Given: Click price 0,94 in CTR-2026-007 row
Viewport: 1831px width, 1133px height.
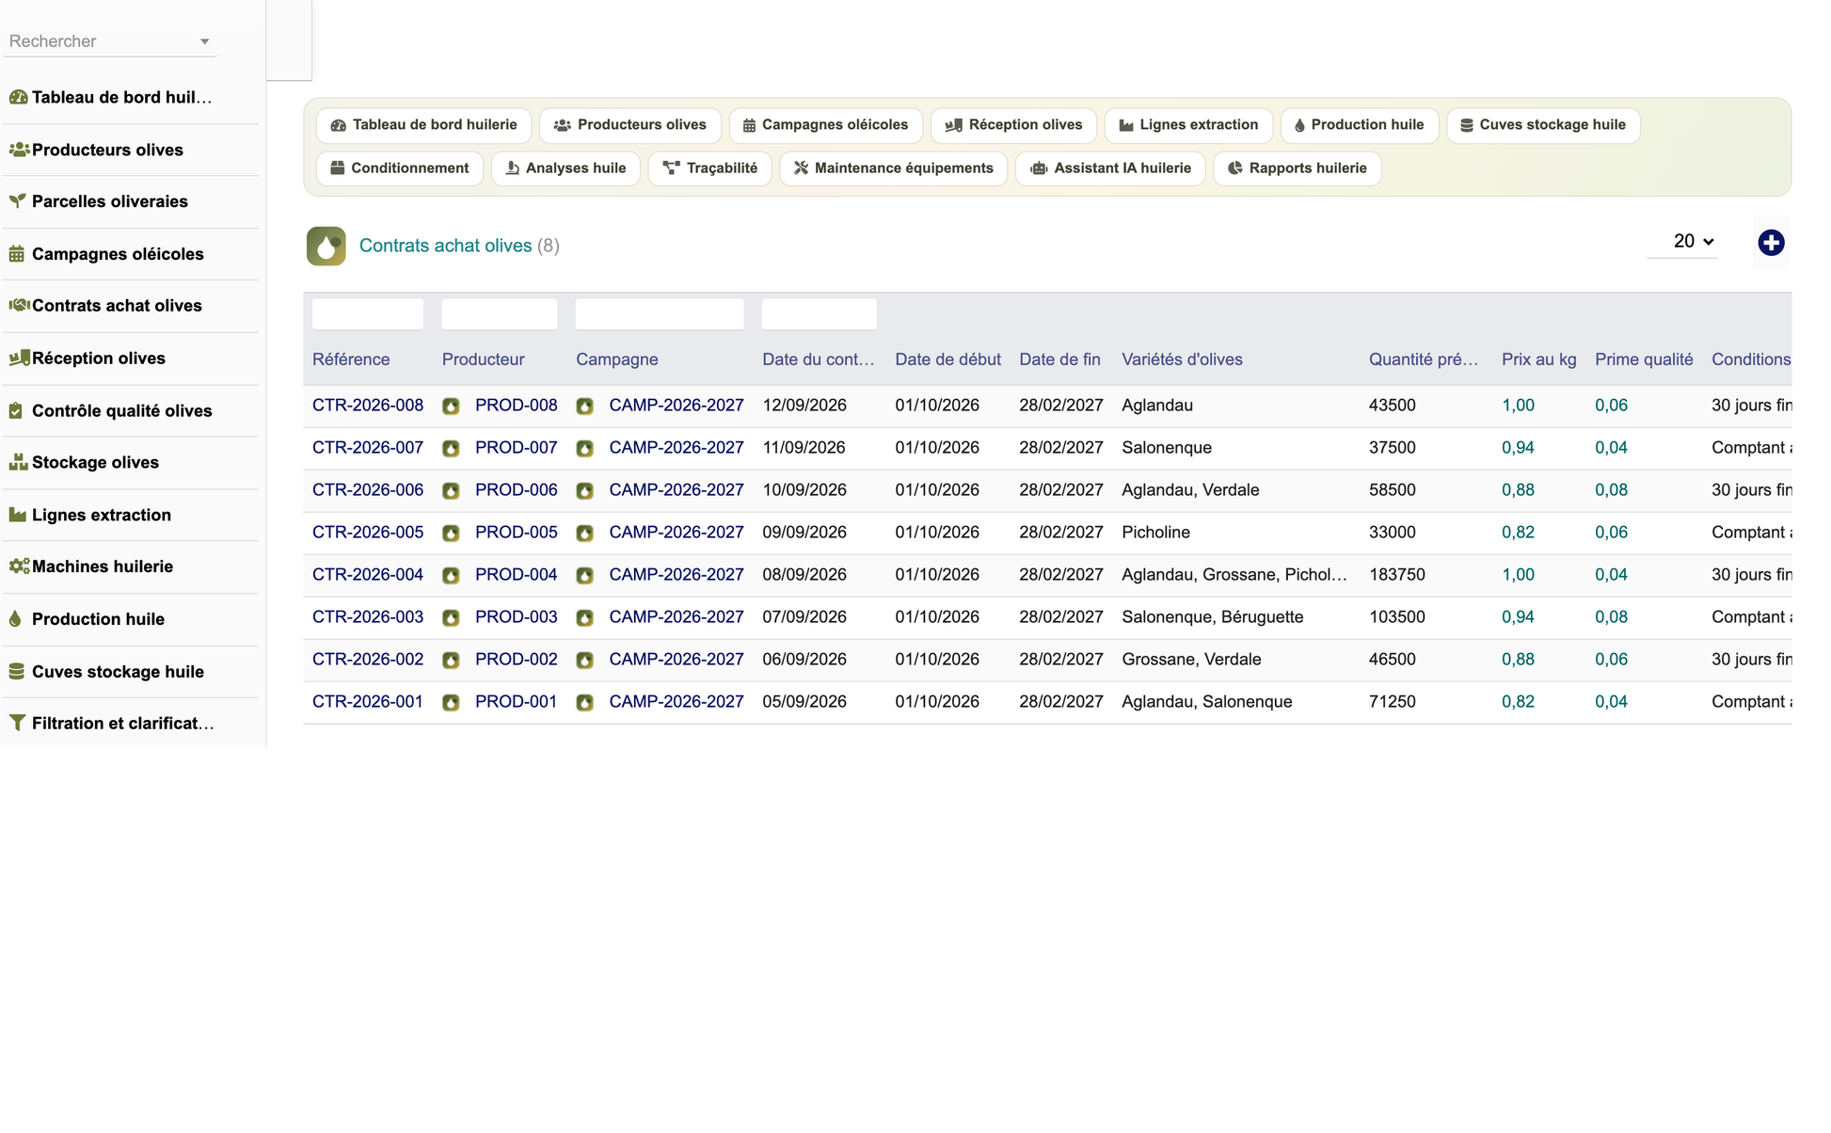Looking at the screenshot, I should pos(1518,448).
